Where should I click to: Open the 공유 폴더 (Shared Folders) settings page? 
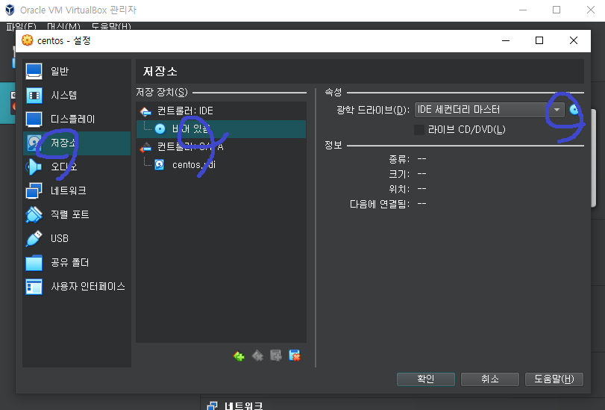tap(77, 263)
